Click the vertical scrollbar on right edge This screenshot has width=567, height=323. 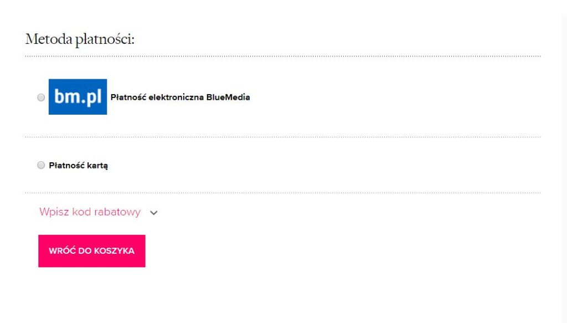pos(564,161)
